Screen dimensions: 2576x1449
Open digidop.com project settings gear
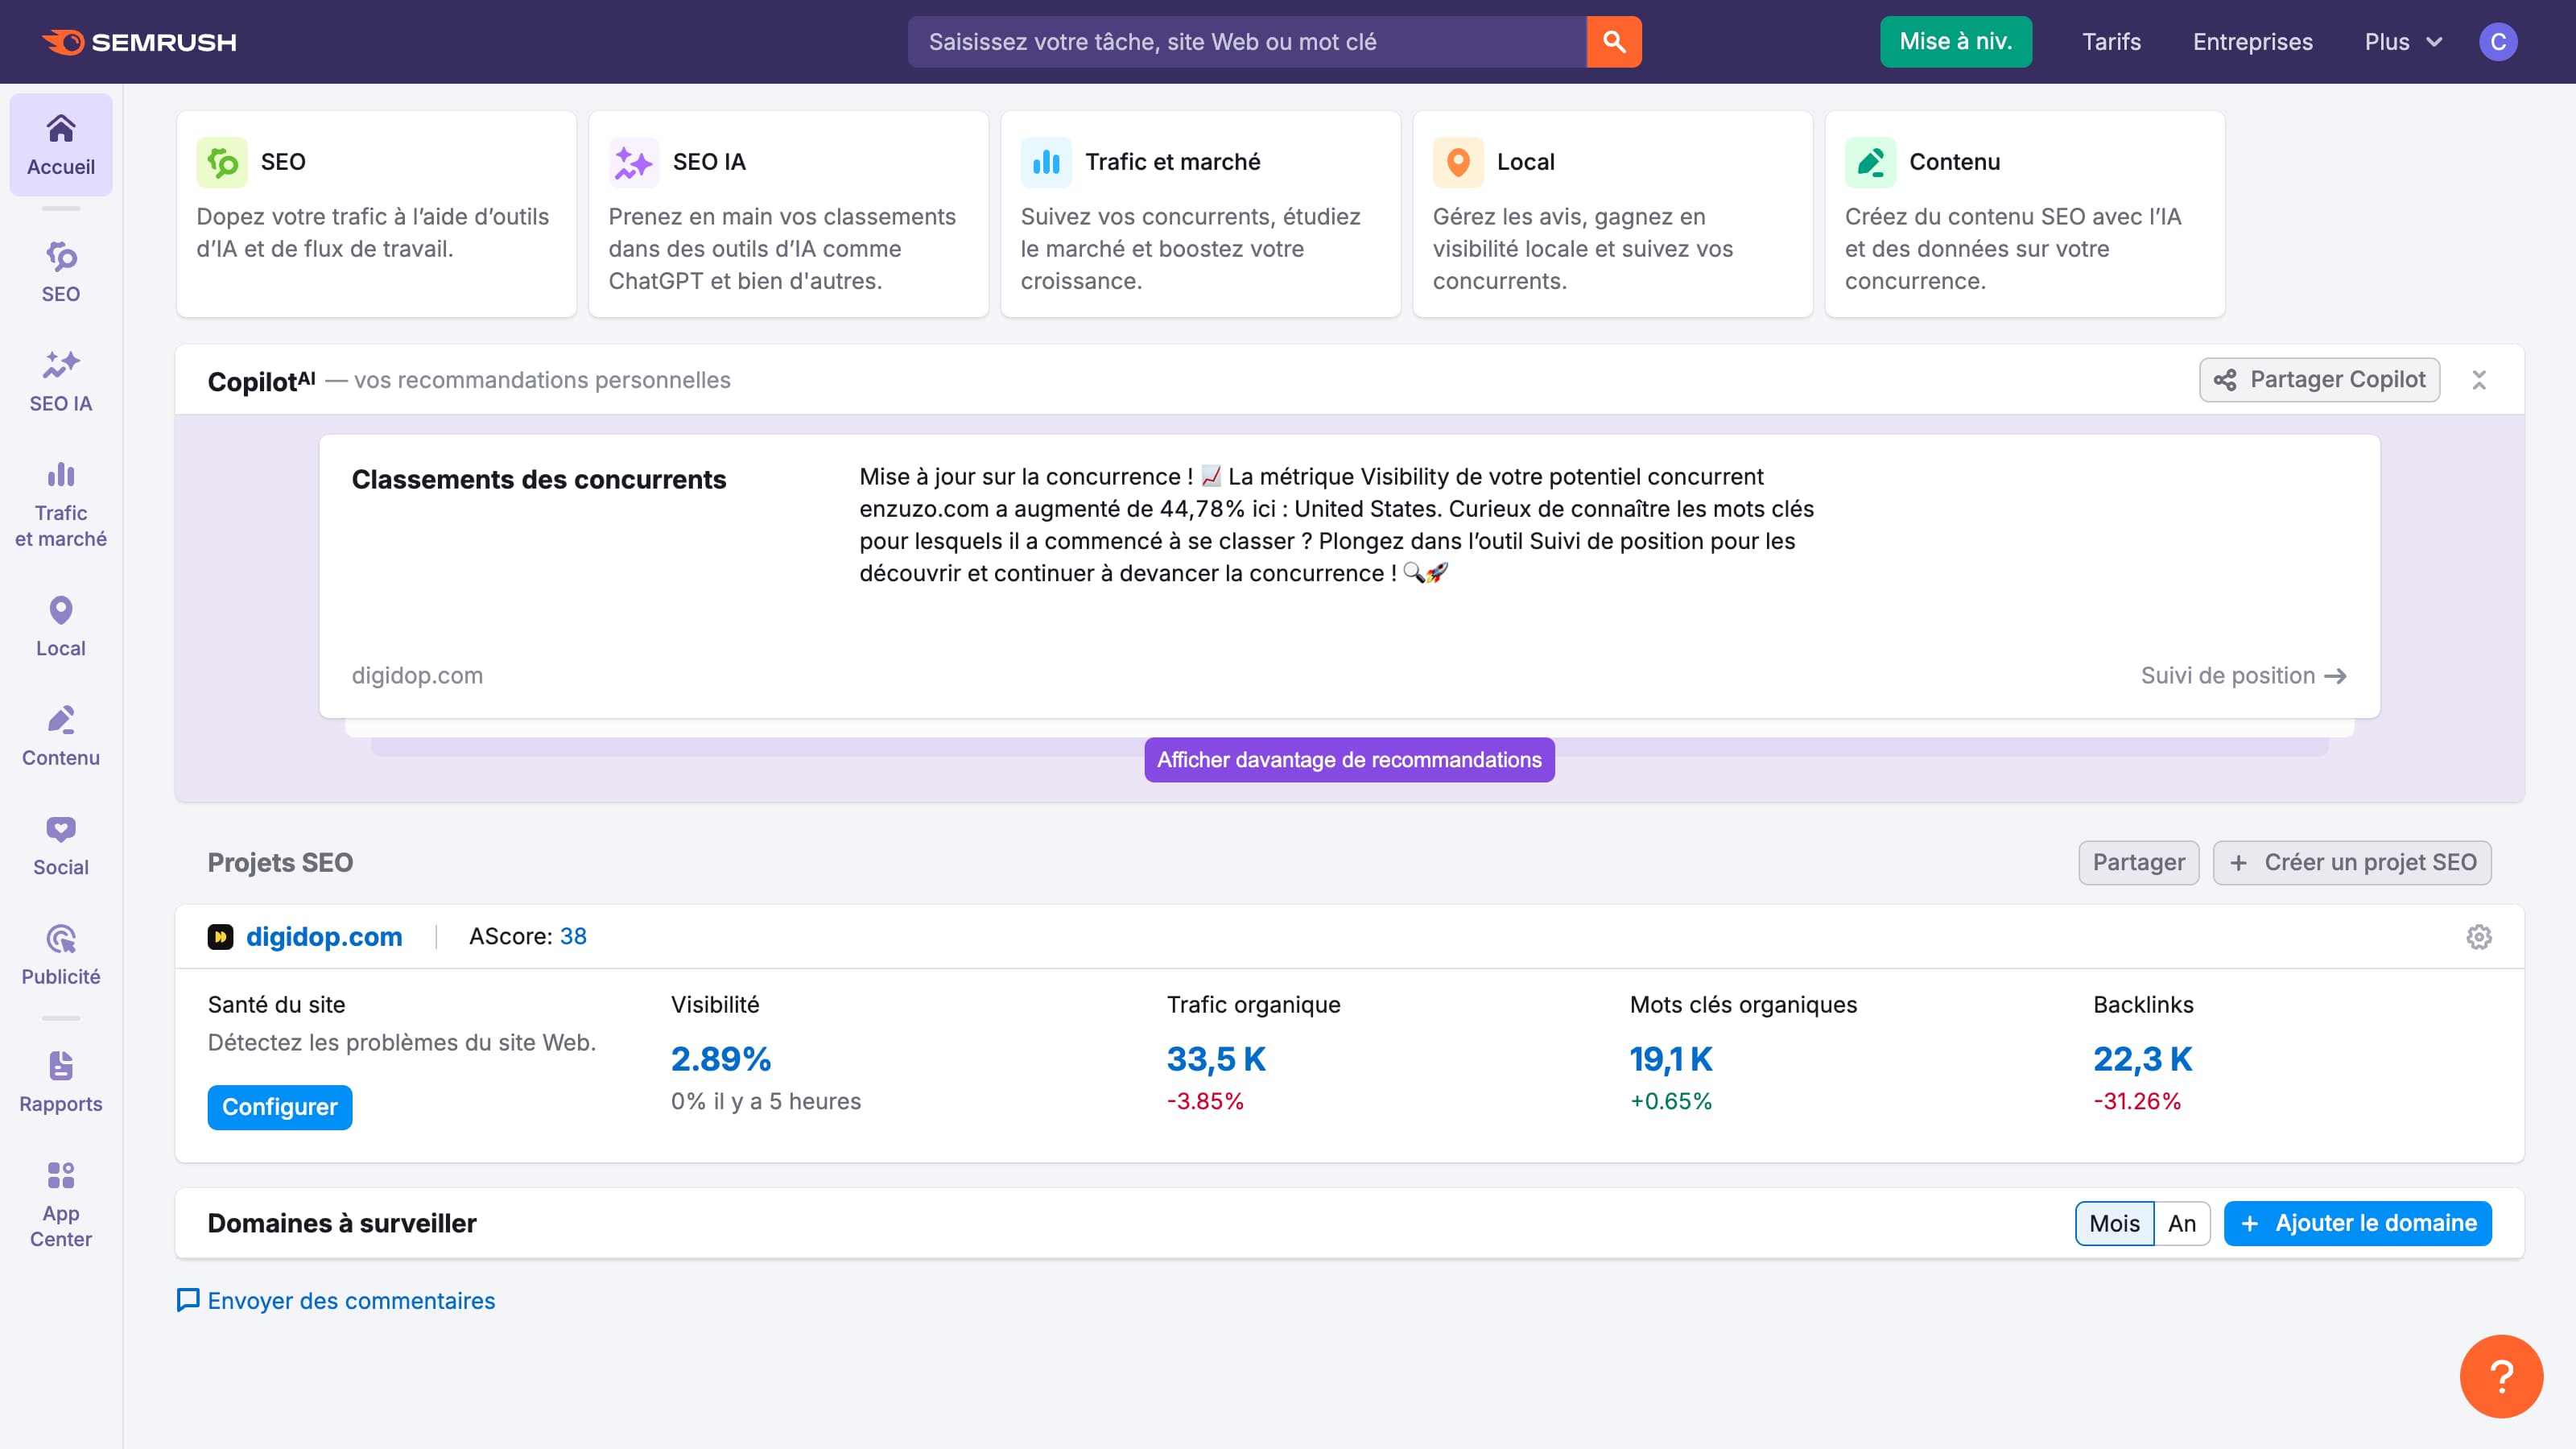tap(2479, 937)
